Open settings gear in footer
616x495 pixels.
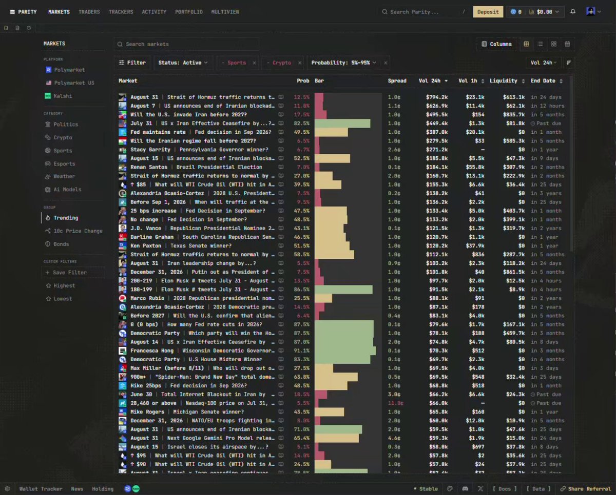click(x=7, y=489)
